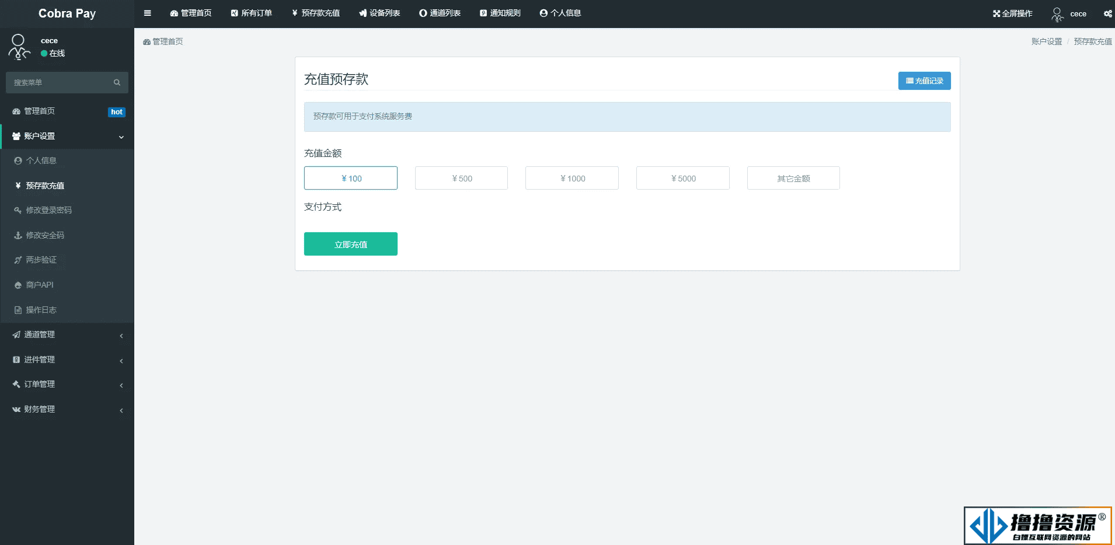Click the dashboard icon beside sidebar 管理首页
This screenshot has width=1115, height=545.
pos(16,111)
